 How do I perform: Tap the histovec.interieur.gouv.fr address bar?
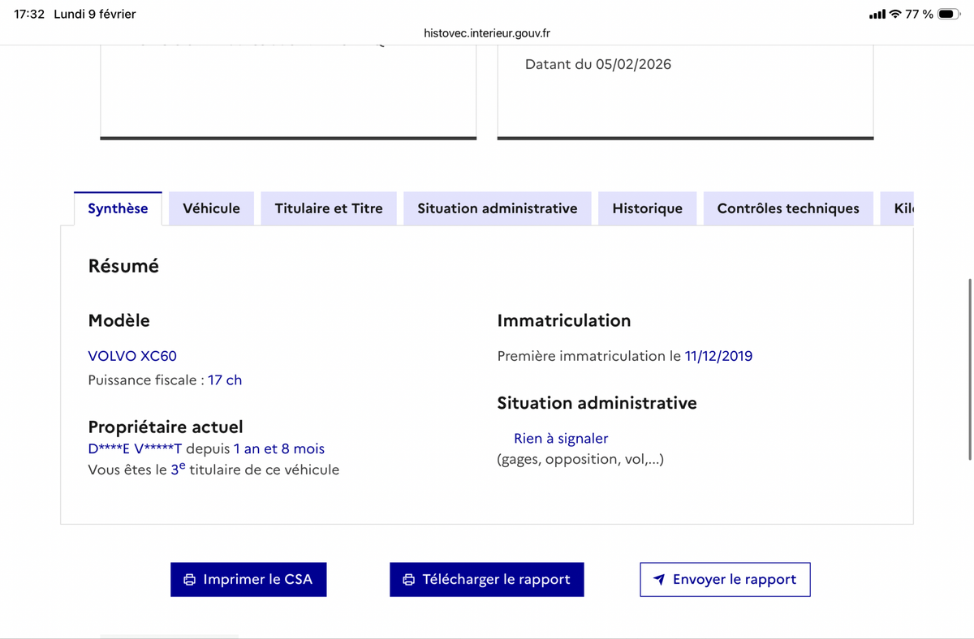[x=487, y=33]
